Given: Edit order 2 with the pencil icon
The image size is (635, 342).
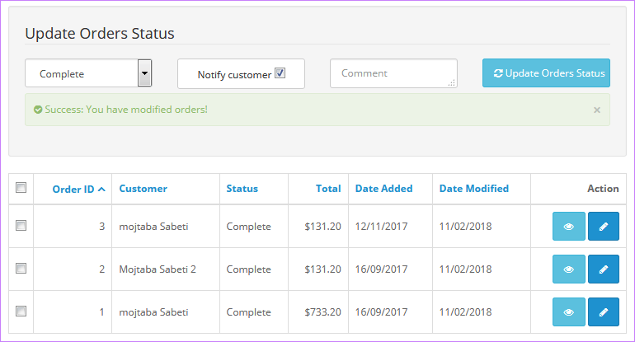Looking at the screenshot, I should [x=604, y=269].
